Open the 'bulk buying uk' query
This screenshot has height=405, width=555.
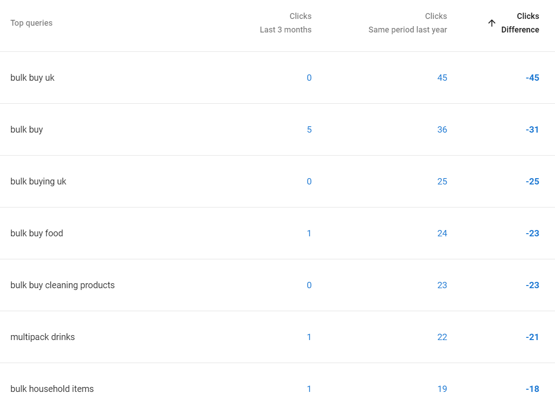[38, 181]
